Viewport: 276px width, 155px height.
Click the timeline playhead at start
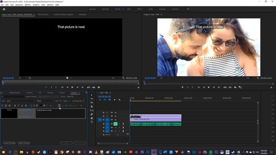[130, 99]
